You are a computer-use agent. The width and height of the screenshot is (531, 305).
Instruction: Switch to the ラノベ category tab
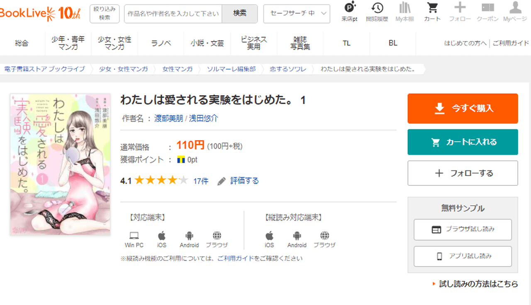[161, 43]
